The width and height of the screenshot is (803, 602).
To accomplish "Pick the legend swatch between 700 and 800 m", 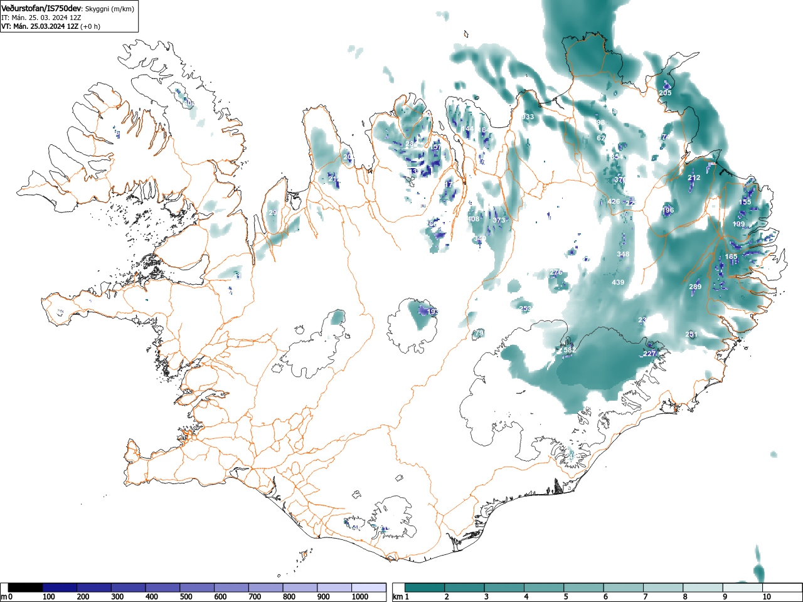I will (265, 588).
